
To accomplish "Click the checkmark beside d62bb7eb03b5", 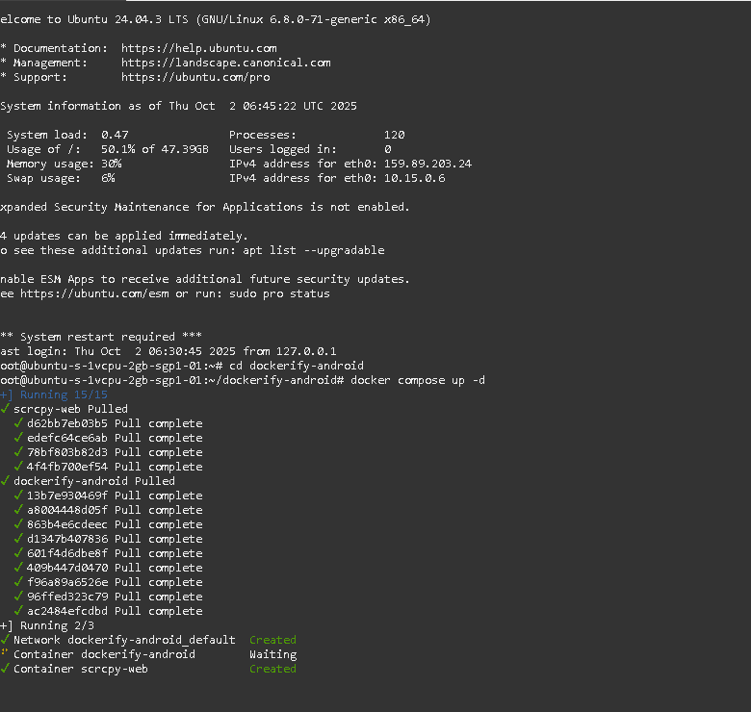I will [18, 423].
